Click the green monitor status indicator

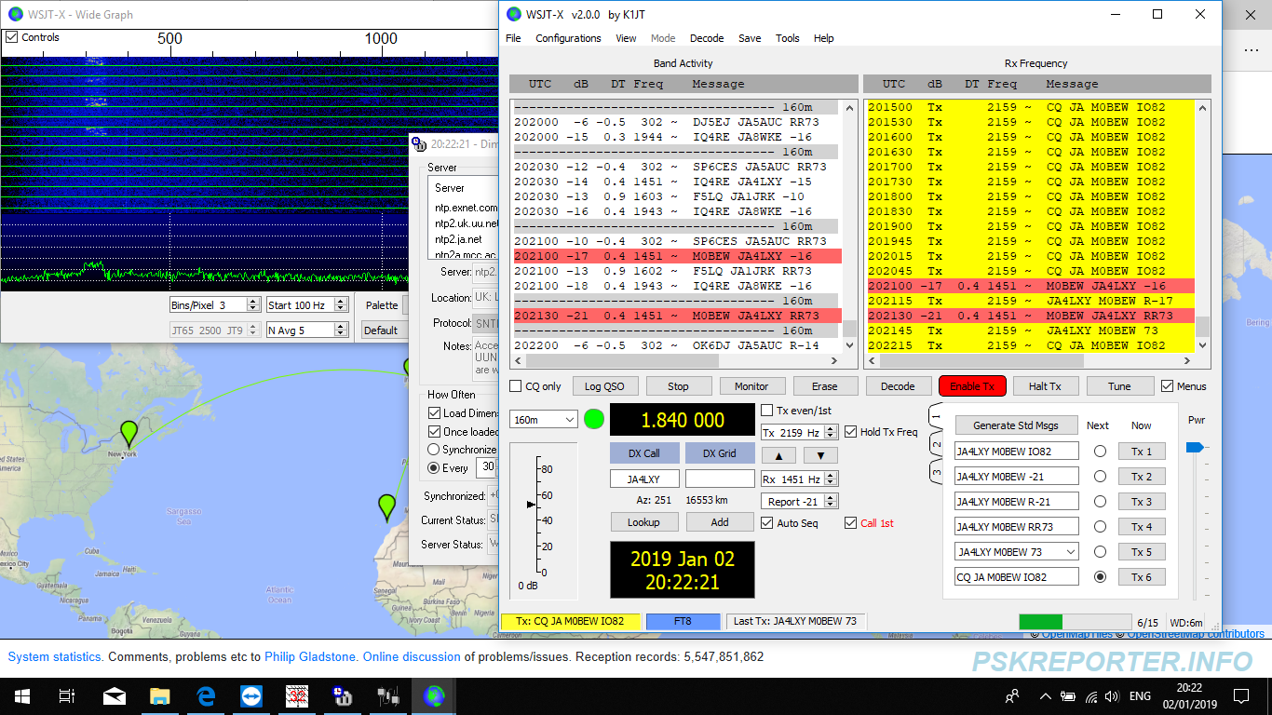[594, 420]
